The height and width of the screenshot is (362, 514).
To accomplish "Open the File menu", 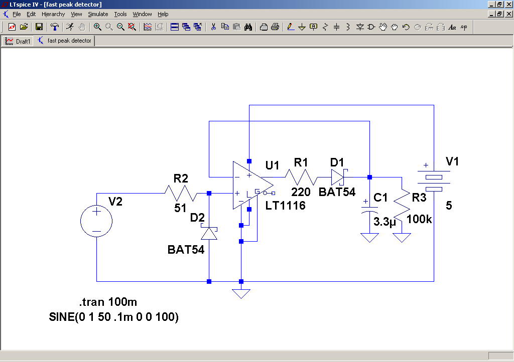I will click(x=17, y=14).
